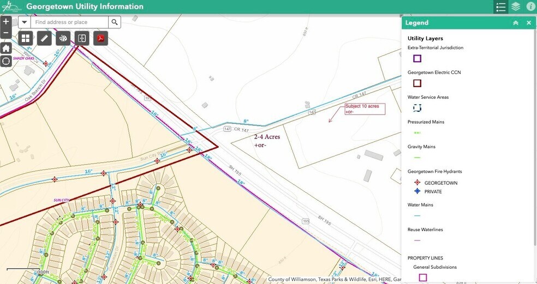Open the About info widget

click(530, 7)
